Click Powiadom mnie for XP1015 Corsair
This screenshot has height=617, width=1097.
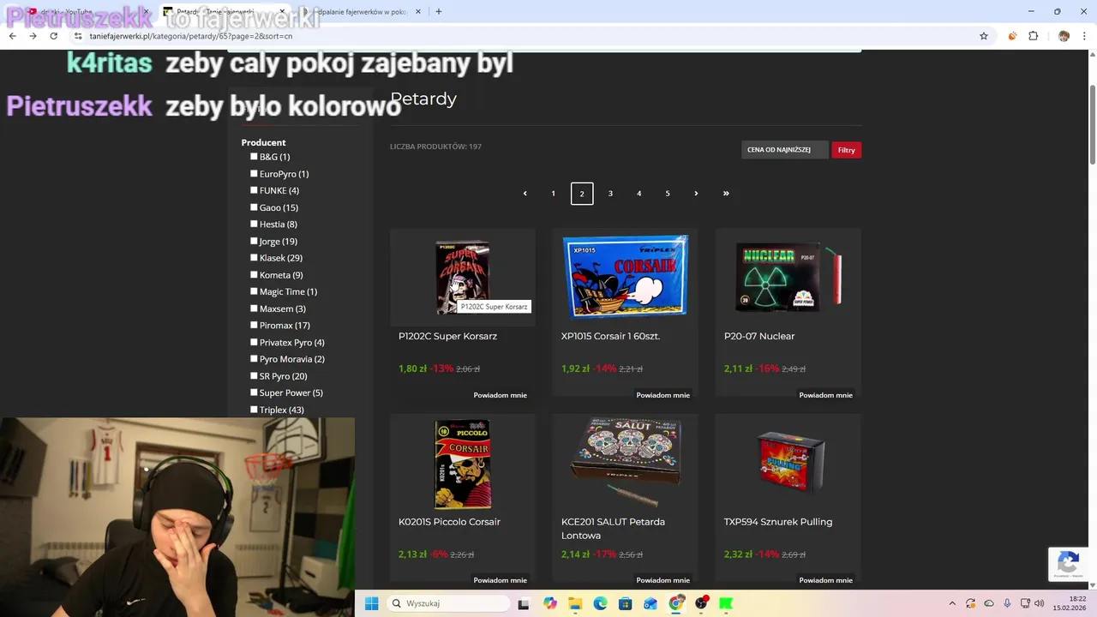click(663, 395)
